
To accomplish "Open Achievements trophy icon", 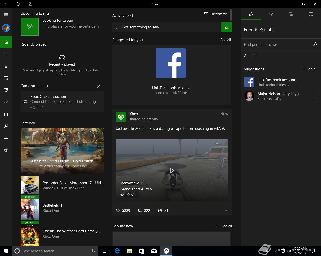I will click(x=6, y=66).
